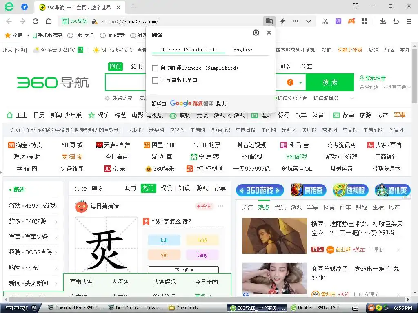The height and width of the screenshot is (313, 418).
Task: Open the downloads arrow icon
Action: [383, 21]
